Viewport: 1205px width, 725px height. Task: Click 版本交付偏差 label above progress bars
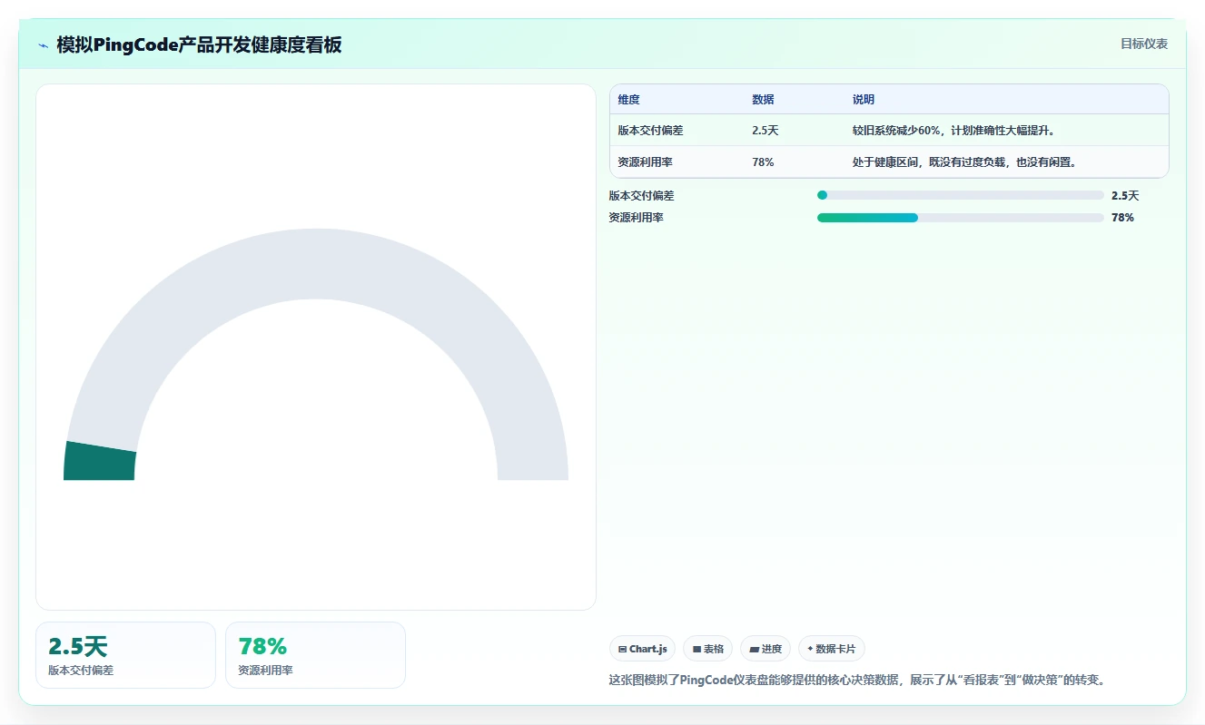point(641,195)
